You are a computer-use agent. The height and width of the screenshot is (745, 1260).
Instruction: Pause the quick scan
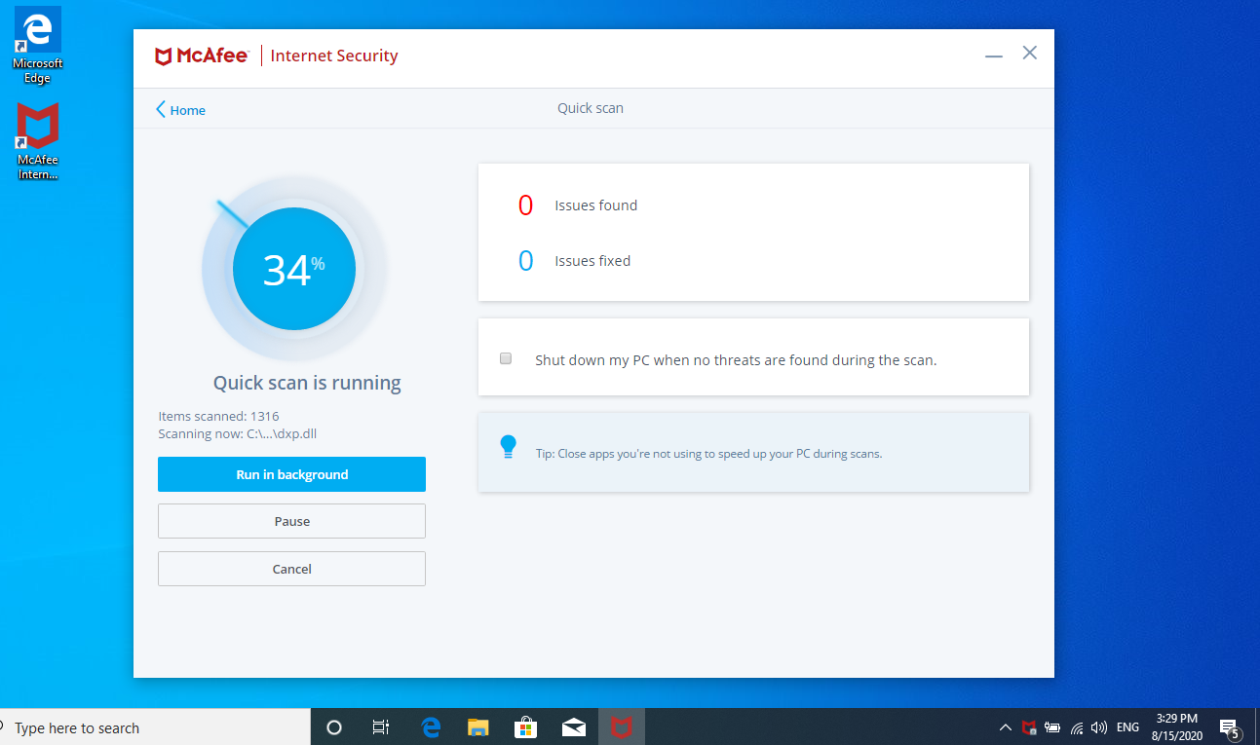point(291,521)
